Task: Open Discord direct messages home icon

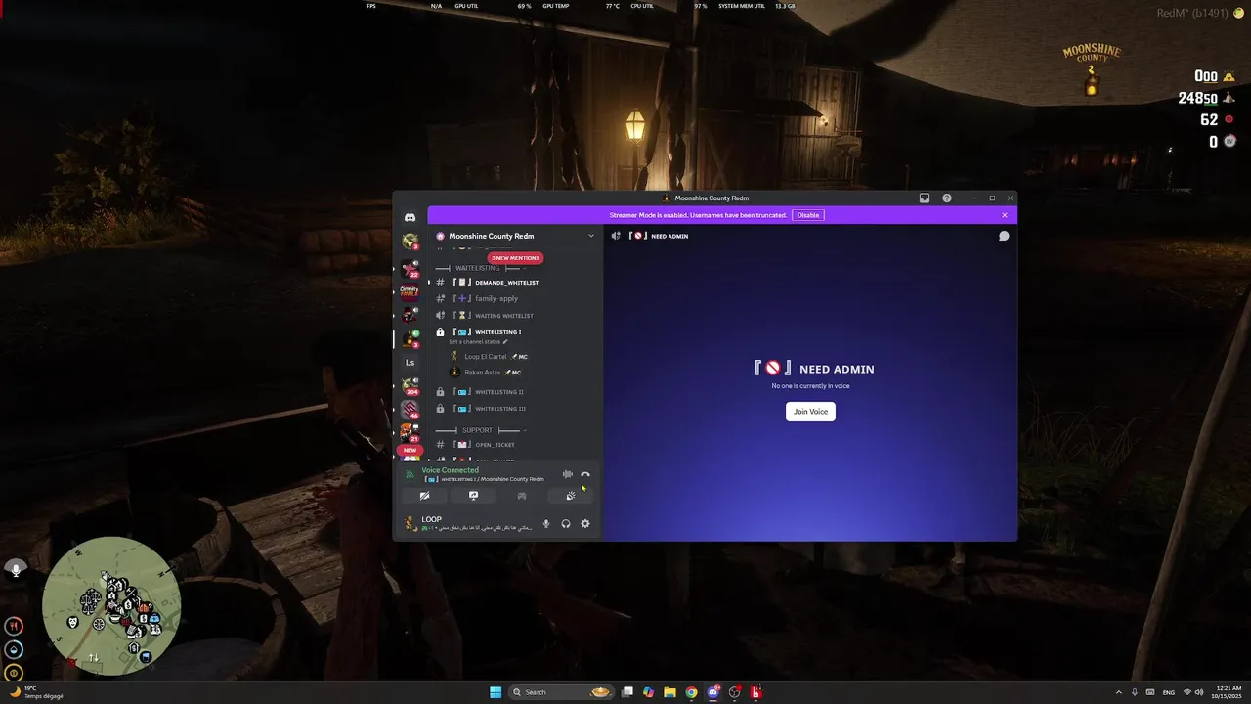Action: pyautogui.click(x=410, y=217)
